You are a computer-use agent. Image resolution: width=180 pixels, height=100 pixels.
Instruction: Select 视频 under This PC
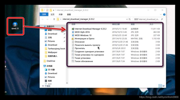pos(50,81)
